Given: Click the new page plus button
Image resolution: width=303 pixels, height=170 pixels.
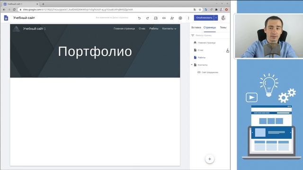Looking at the screenshot, I should point(210,159).
